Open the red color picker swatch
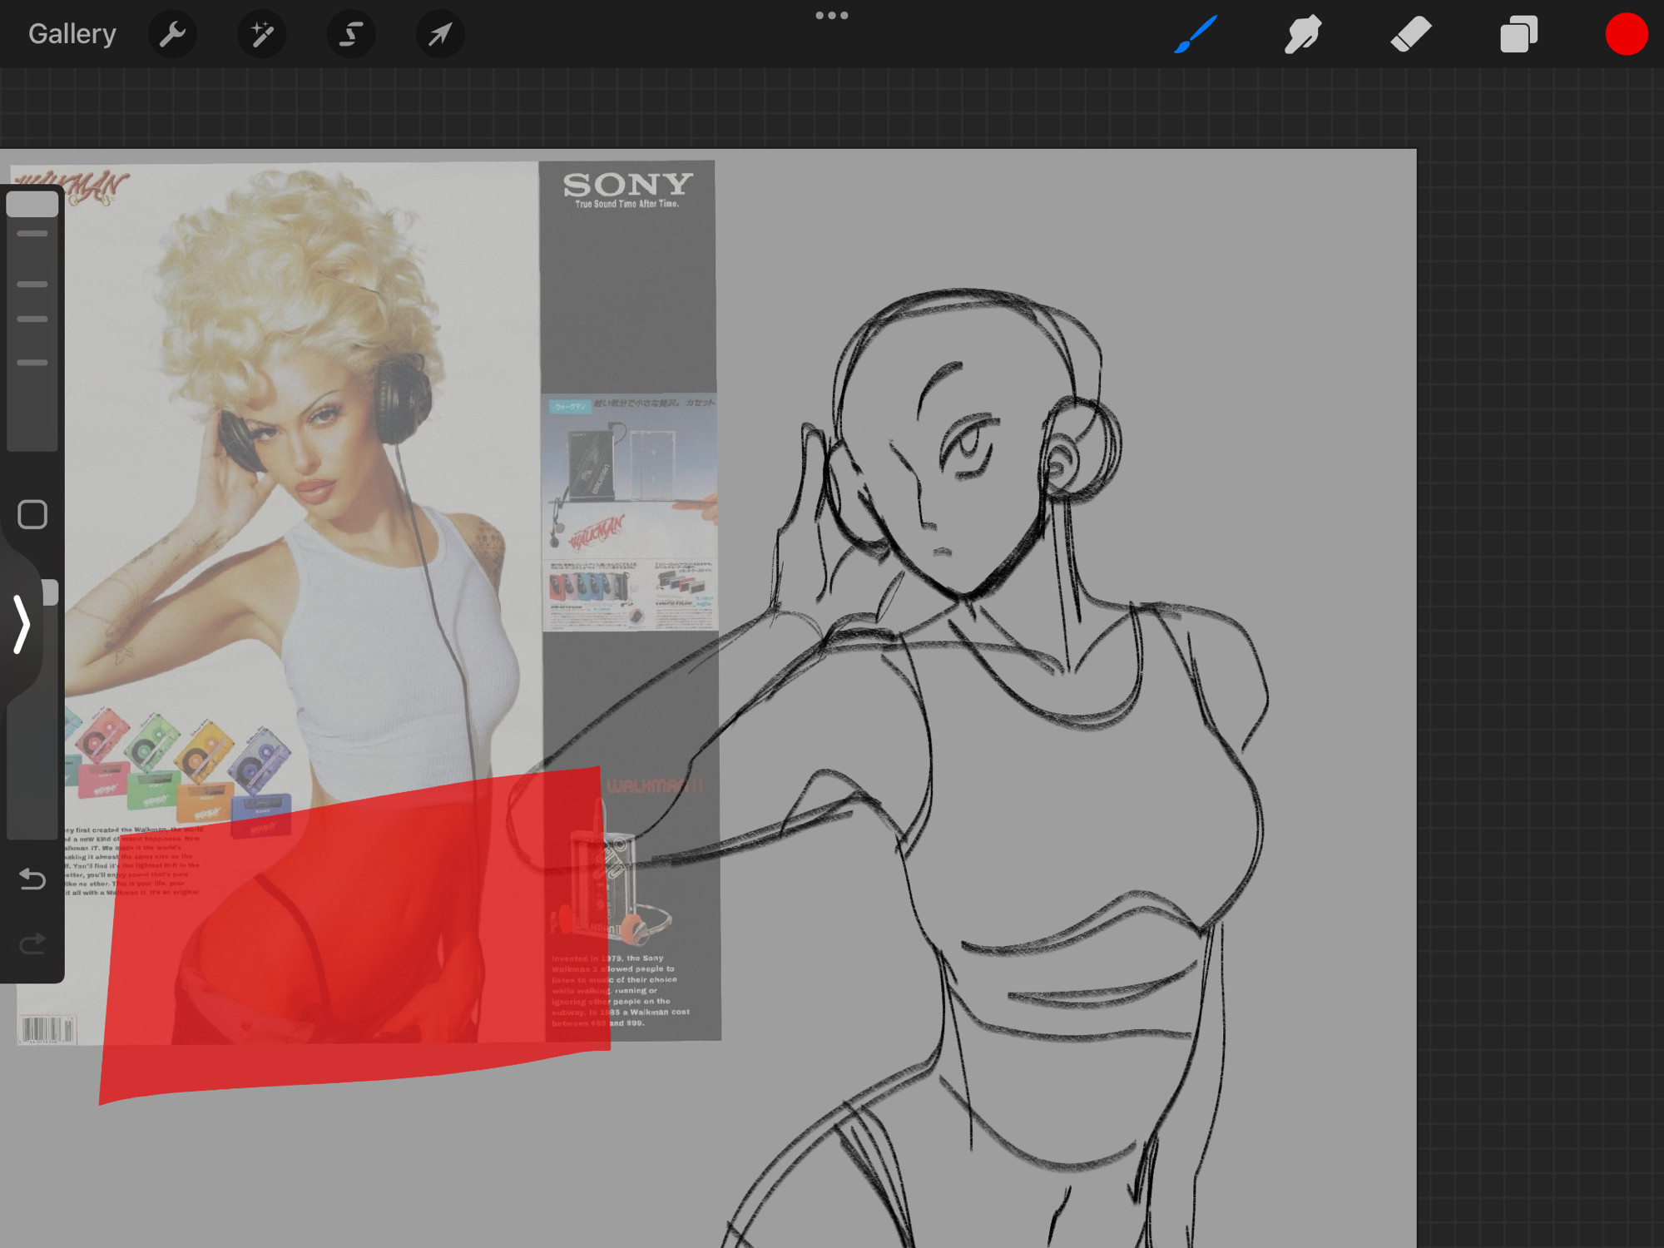 (x=1626, y=34)
